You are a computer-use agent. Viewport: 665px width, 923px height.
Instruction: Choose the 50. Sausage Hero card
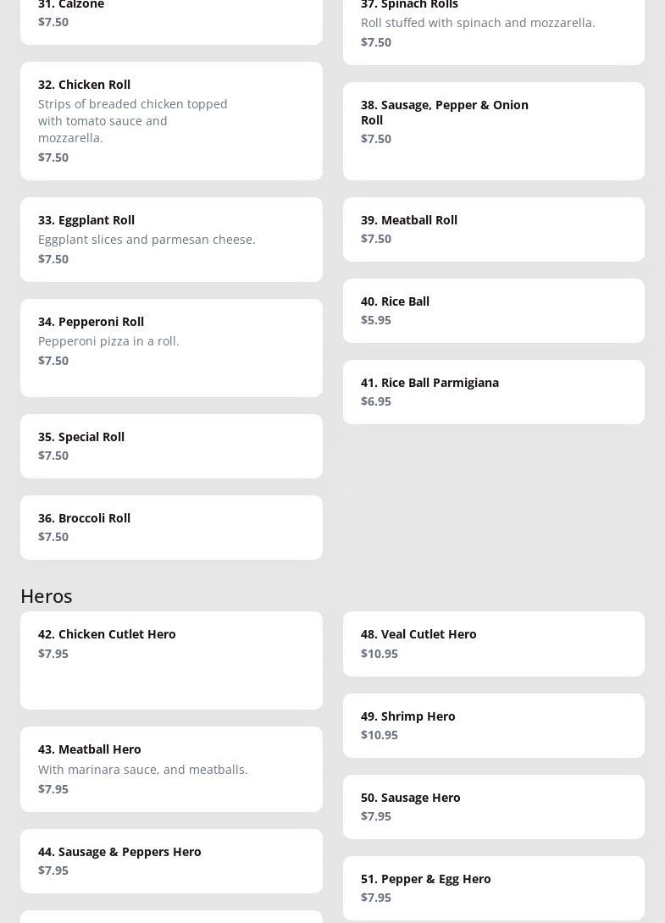coord(493,806)
